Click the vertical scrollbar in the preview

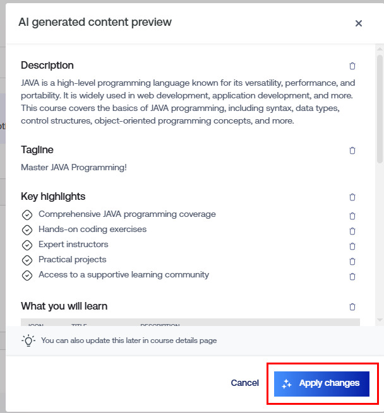tap(380, 107)
